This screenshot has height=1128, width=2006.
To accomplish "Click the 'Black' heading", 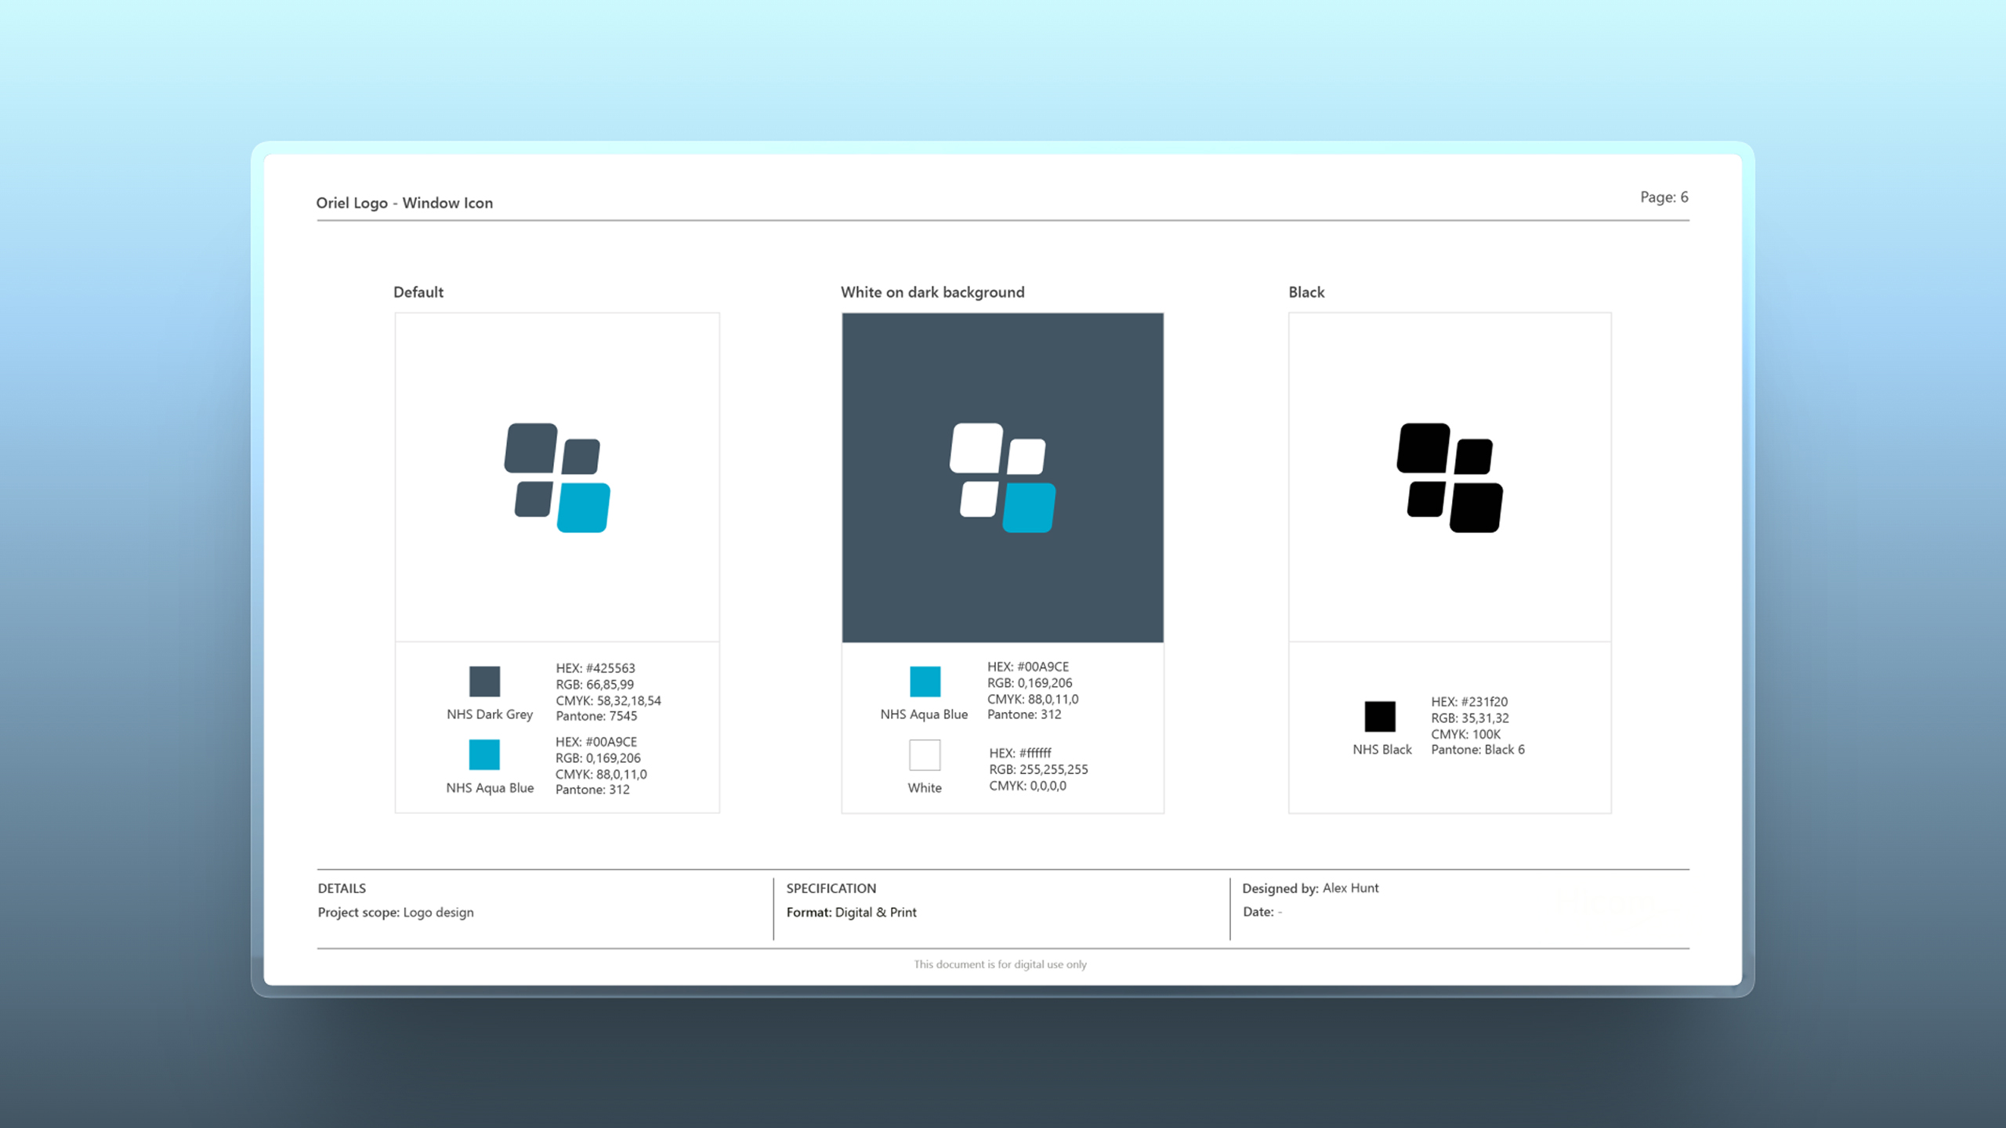I will tap(1306, 292).
